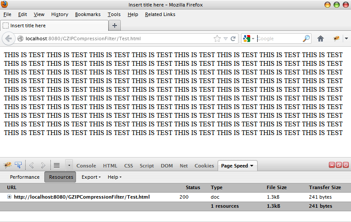Reload the page using the refresh icon
This screenshot has height=222, width=351.
click(233, 39)
